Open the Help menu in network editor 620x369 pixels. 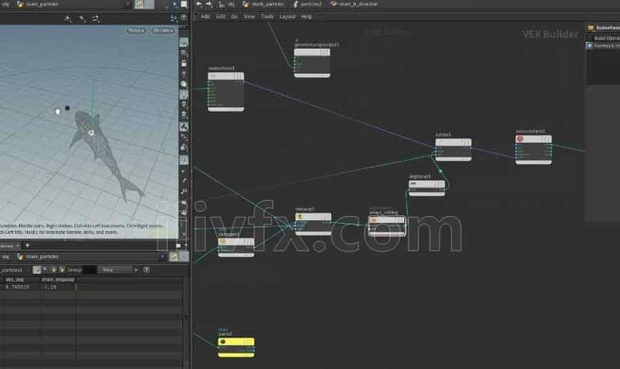[x=307, y=16]
